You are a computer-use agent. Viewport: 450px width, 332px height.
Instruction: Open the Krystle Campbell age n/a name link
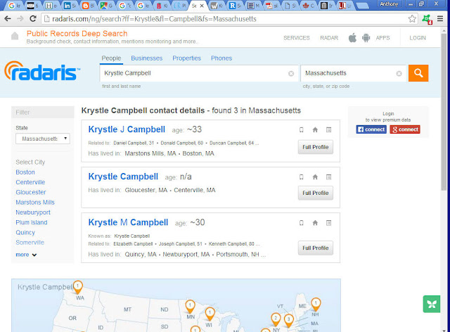tap(123, 177)
